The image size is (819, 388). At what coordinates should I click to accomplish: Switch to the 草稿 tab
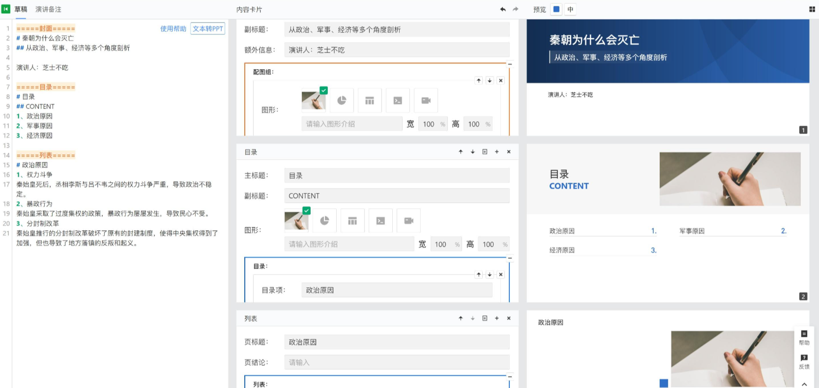(x=21, y=9)
